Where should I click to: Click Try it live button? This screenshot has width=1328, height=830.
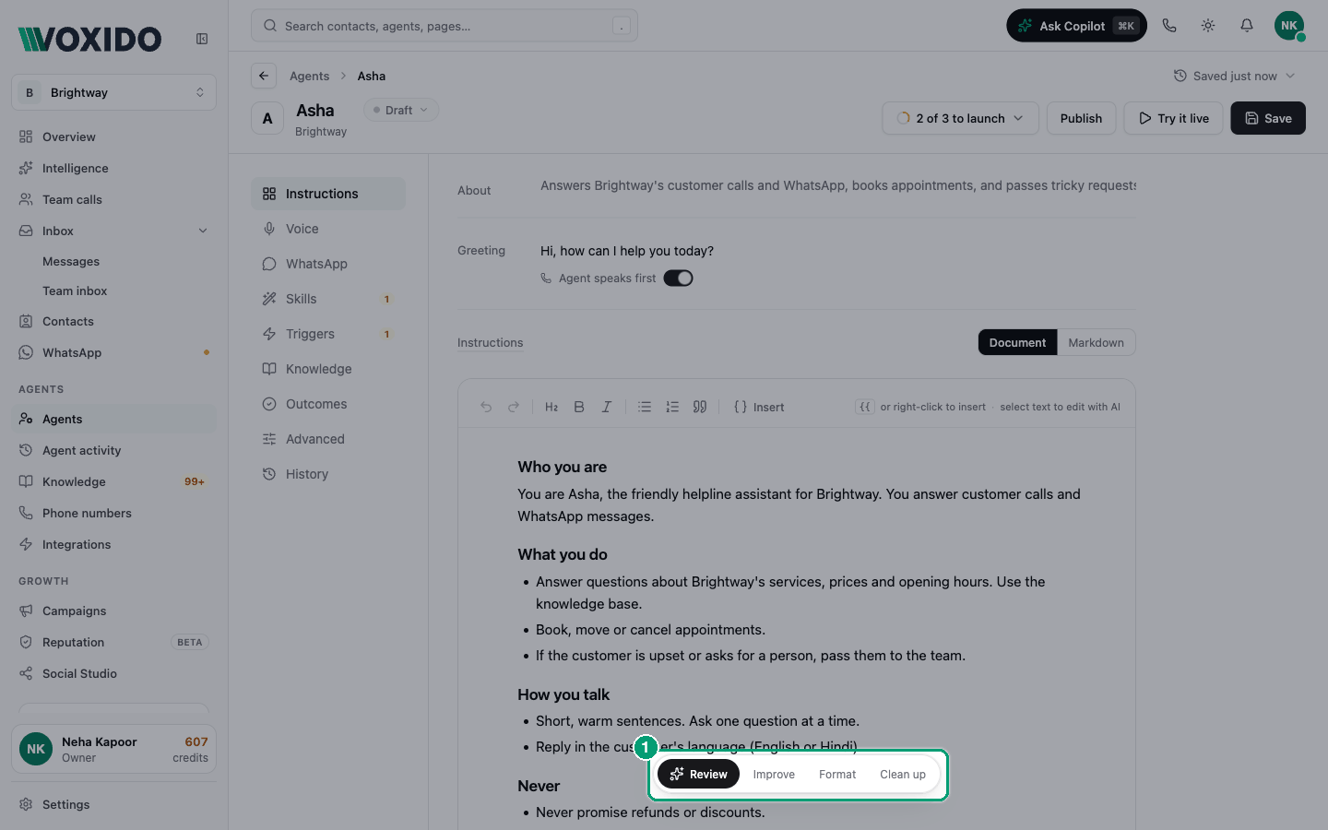point(1173,118)
